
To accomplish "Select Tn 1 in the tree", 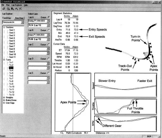I will (11, 62).
